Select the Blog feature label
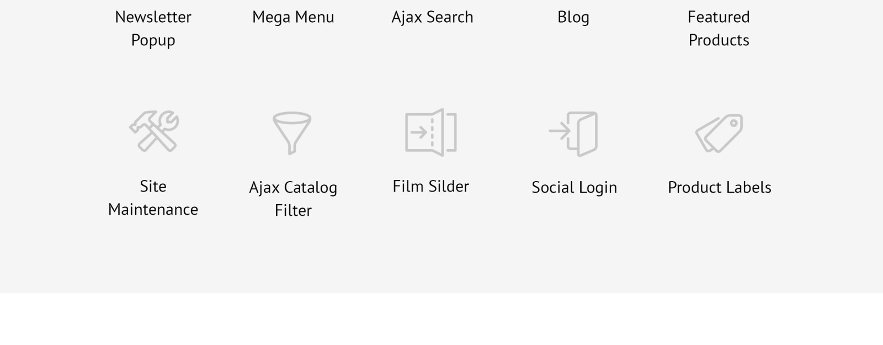 pyautogui.click(x=573, y=17)
